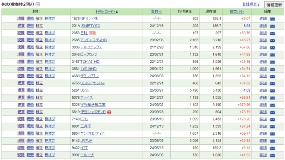Click 現買 in the TOKAI HD row

[x=21, y=62]
